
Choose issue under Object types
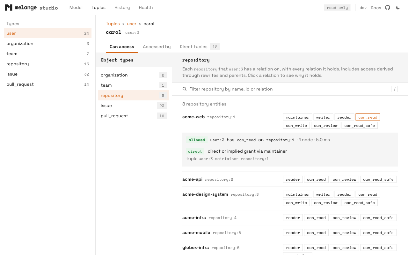point(134,106)
